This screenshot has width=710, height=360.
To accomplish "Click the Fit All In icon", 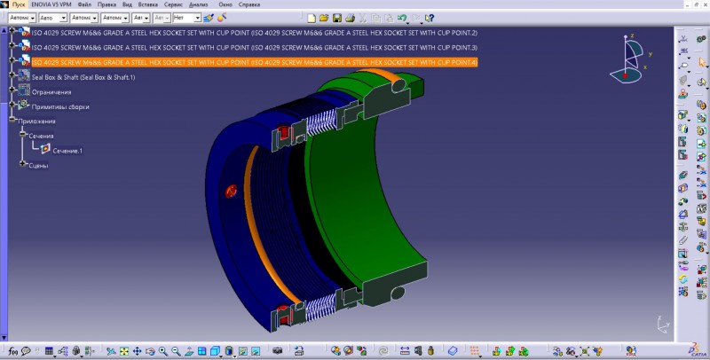I will pos(124,351).
